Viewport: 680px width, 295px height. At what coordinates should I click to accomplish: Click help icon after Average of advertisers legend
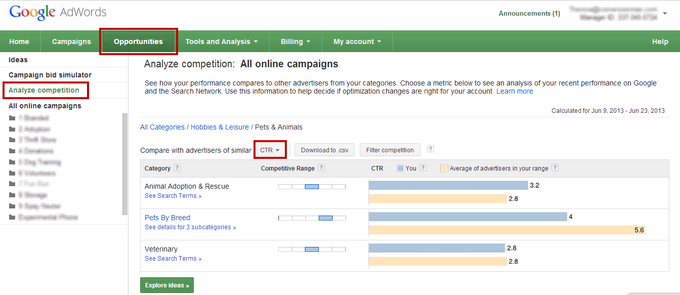(x=555, y=168)
